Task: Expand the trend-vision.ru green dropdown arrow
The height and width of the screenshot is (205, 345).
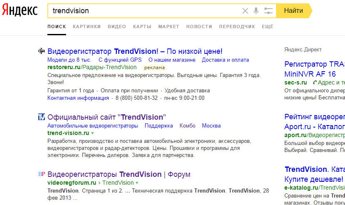Action: [93, 133]
